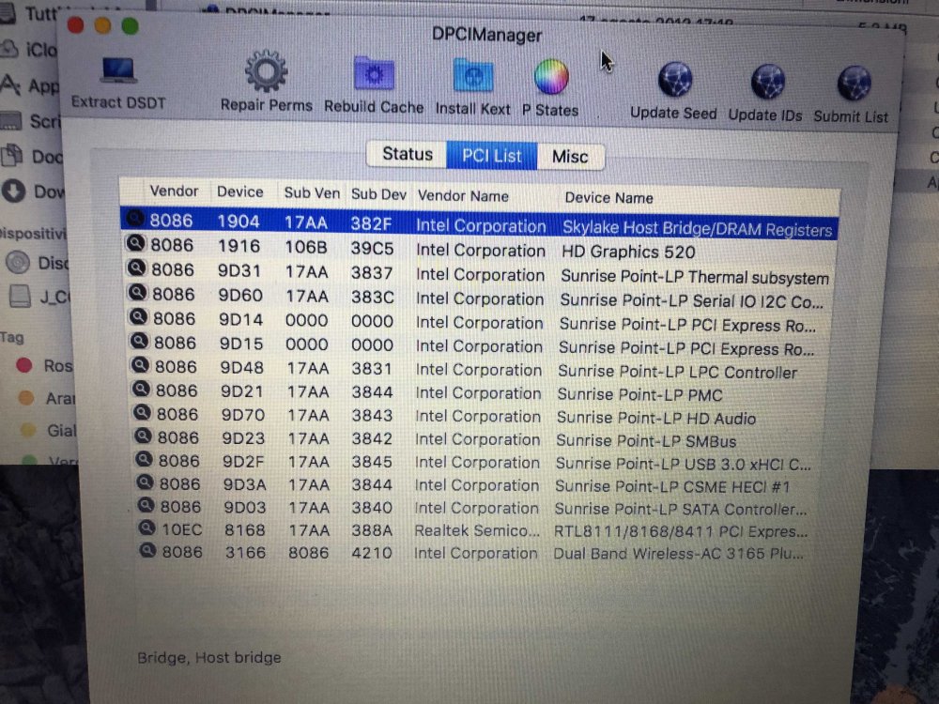The image size is (939, 704).
Task: Click vendor ID 10EC cell
Action: click(x=182, y=529)
